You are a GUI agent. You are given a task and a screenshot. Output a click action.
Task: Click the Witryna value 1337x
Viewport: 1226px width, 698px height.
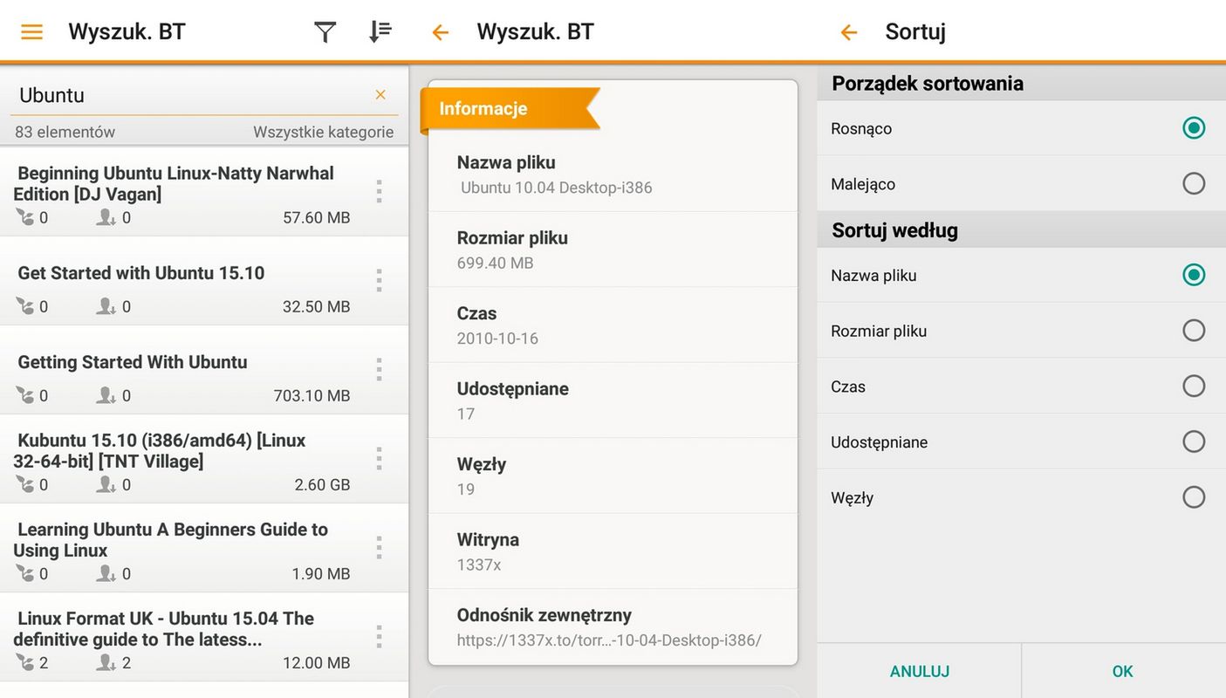[x=479, y=565]
